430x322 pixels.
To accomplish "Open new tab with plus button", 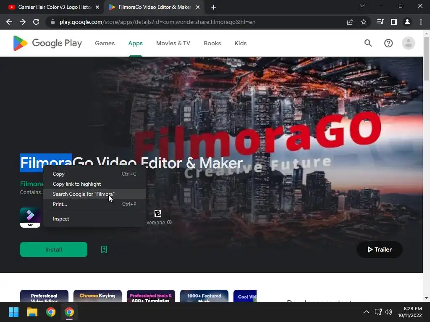I will point(214,7).
